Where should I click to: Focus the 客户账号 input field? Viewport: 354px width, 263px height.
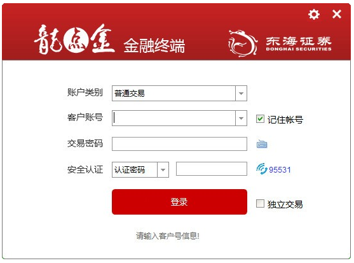[x=174, y=118]
